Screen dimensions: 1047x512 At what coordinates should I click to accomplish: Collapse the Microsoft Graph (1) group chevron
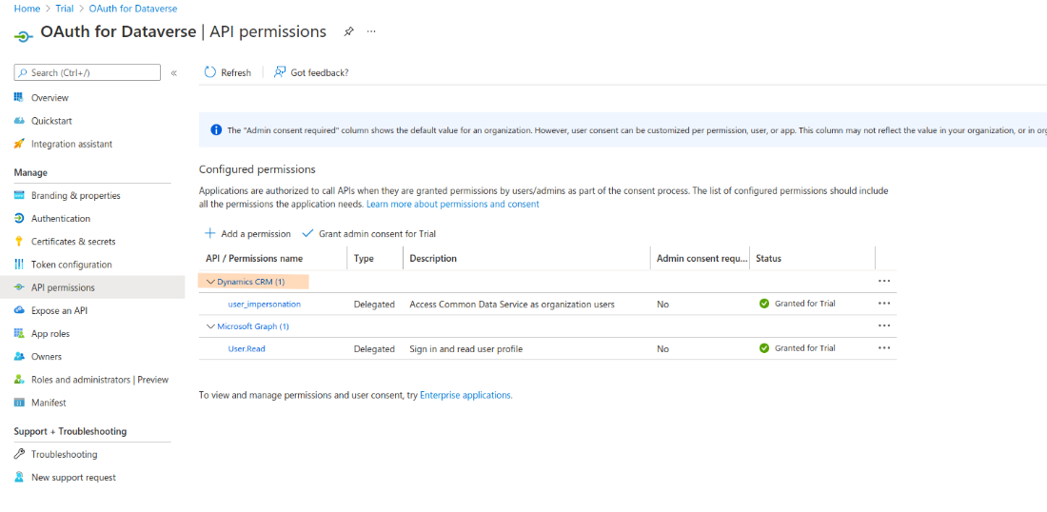(210, 326)
